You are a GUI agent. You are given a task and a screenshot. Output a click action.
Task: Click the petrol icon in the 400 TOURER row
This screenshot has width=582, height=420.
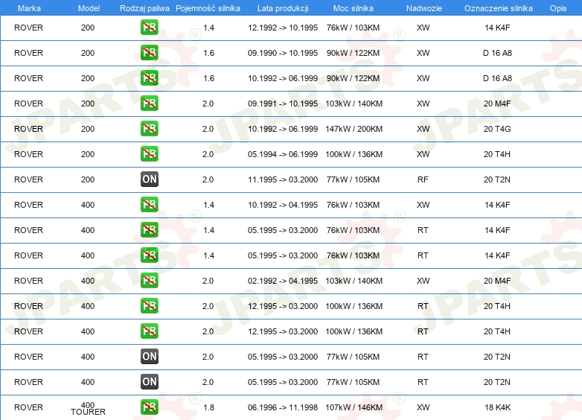[149, 407]
